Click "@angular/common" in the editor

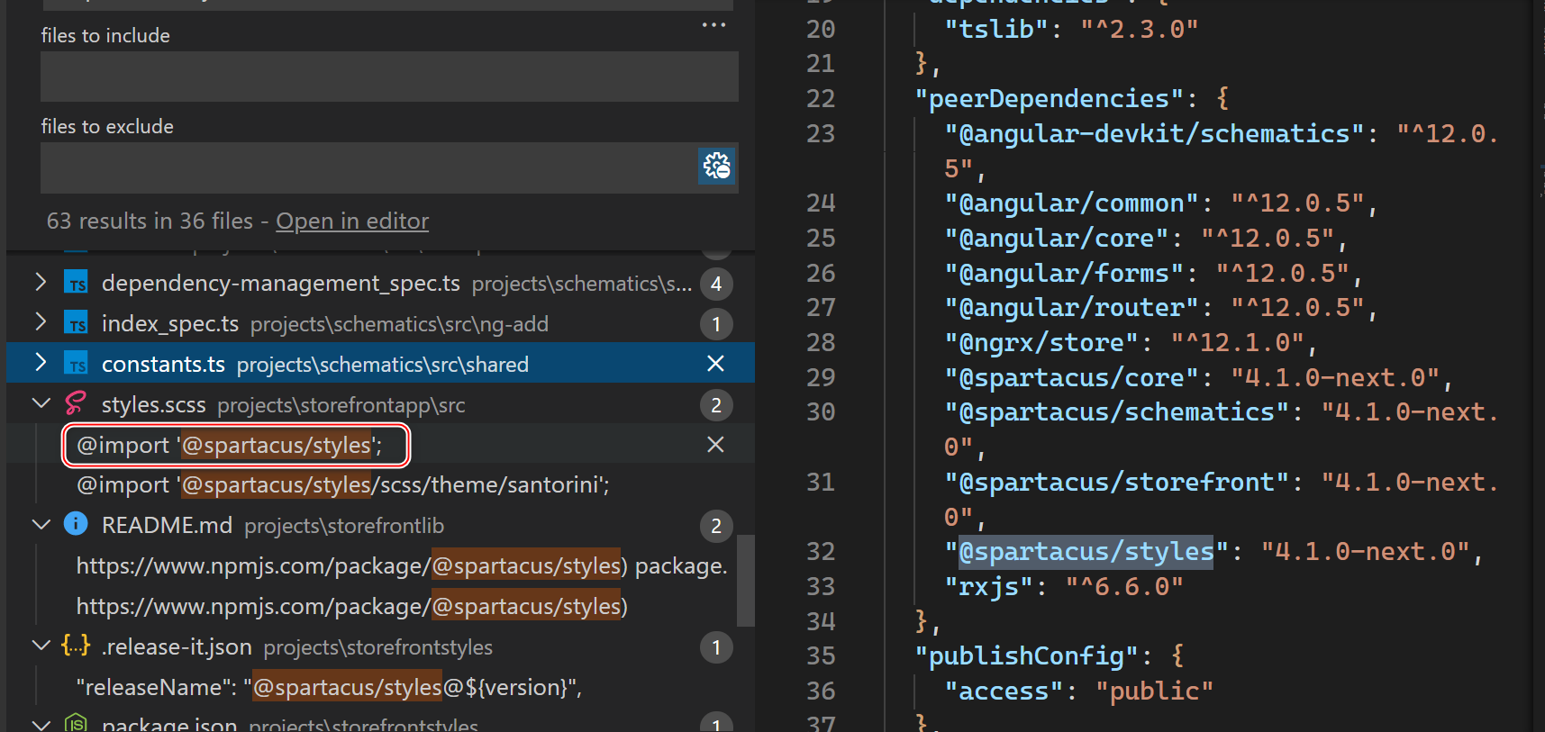point(1071,203)
